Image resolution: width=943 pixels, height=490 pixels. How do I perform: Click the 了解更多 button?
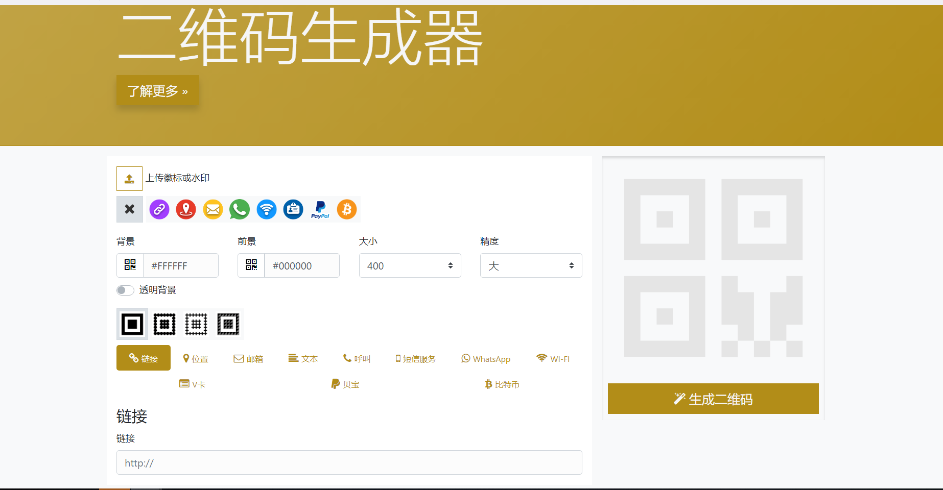click(157, 90)
